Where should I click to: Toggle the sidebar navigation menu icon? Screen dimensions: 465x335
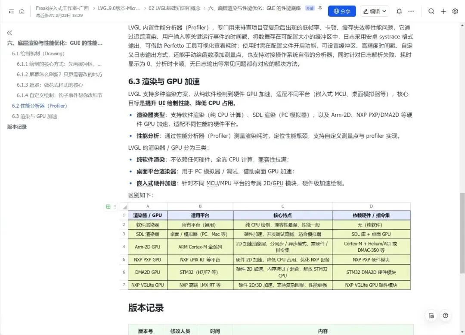click(11, 11)
